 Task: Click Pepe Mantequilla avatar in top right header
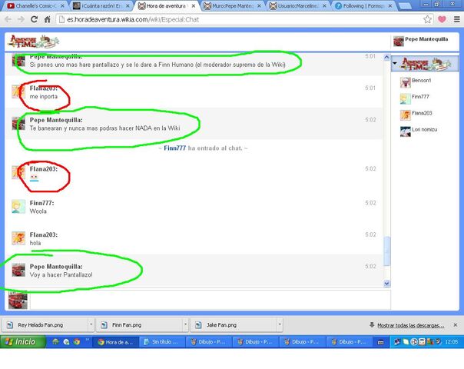[399, 42]
